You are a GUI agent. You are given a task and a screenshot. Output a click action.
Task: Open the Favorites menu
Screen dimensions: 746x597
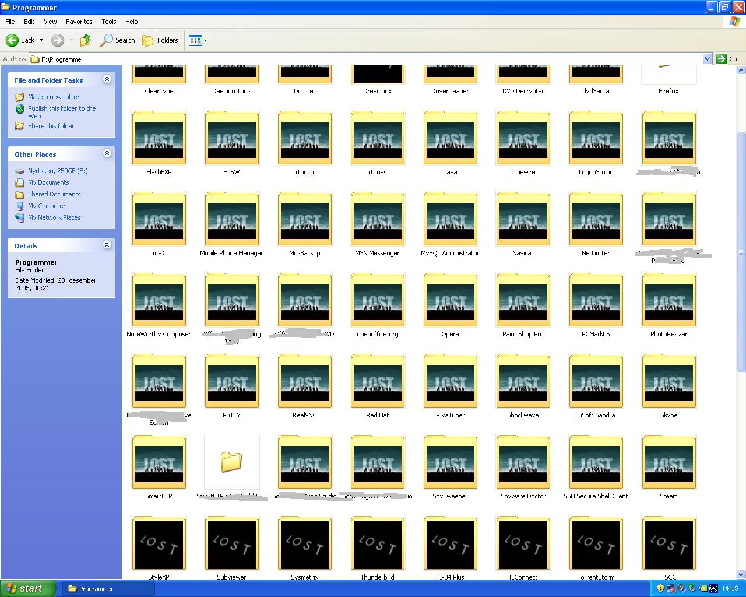coord(79,22)
